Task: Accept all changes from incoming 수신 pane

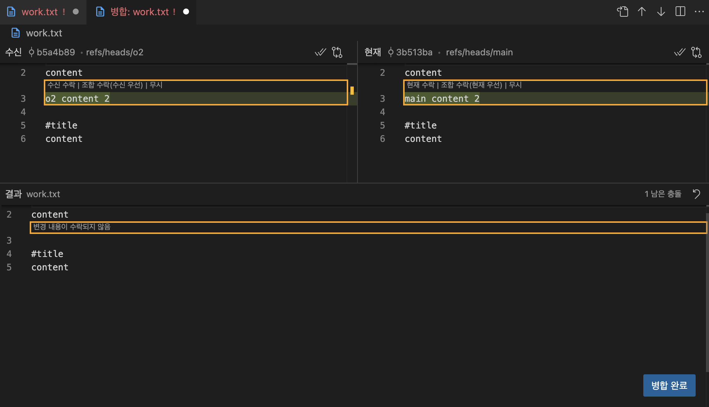Action: click(x=320, y=52)
